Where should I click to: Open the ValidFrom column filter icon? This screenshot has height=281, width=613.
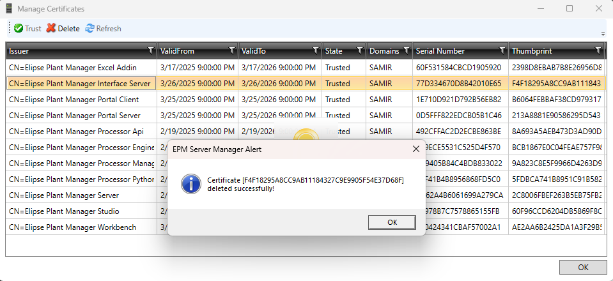232,50
